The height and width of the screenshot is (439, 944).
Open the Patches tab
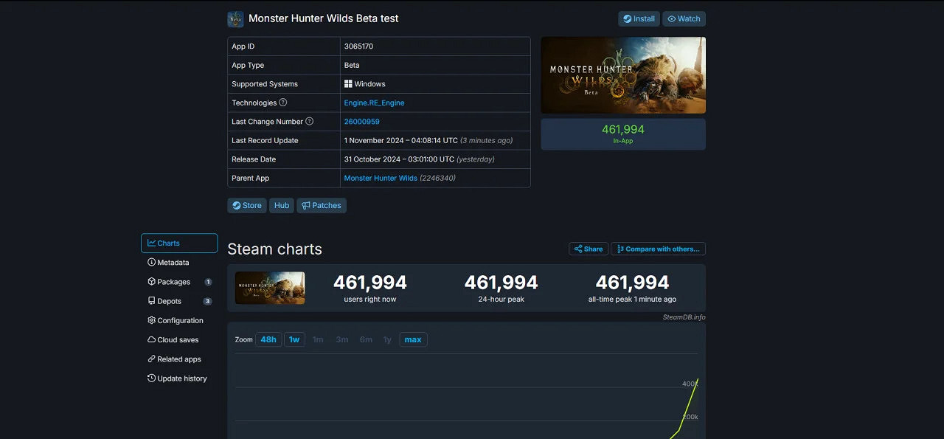(322, 205)
